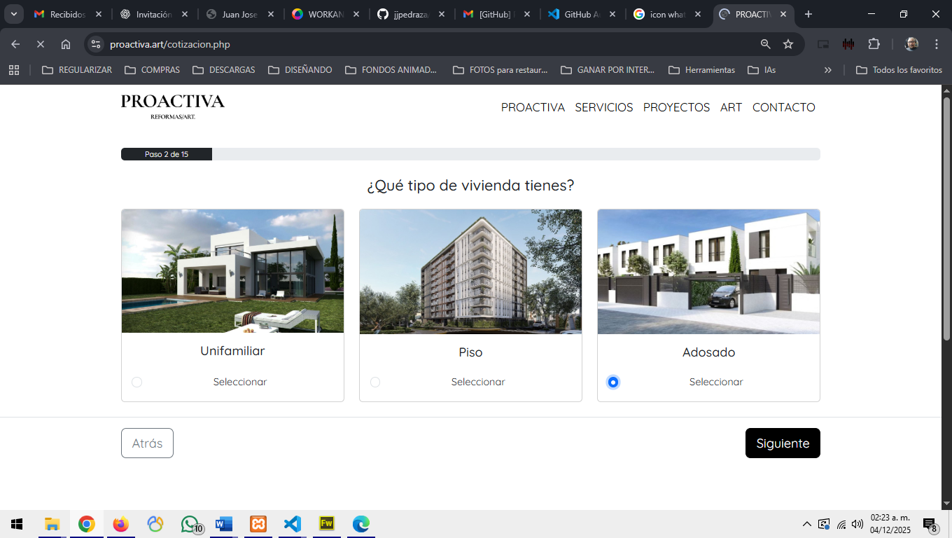Image resolution: width=952 pixels, height=538 pixels.
Task: Open the Chrome extensions puzzle icon
Action: (x=874, y=44)
